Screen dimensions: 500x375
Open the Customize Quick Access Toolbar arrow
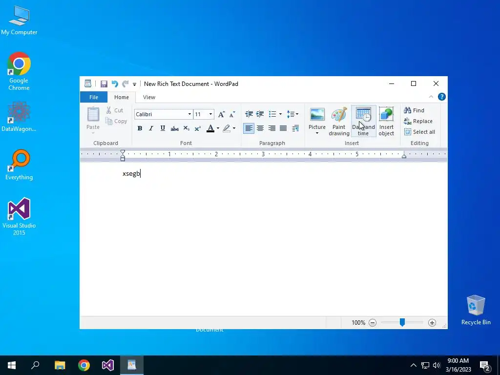click(x=135, y=84)
